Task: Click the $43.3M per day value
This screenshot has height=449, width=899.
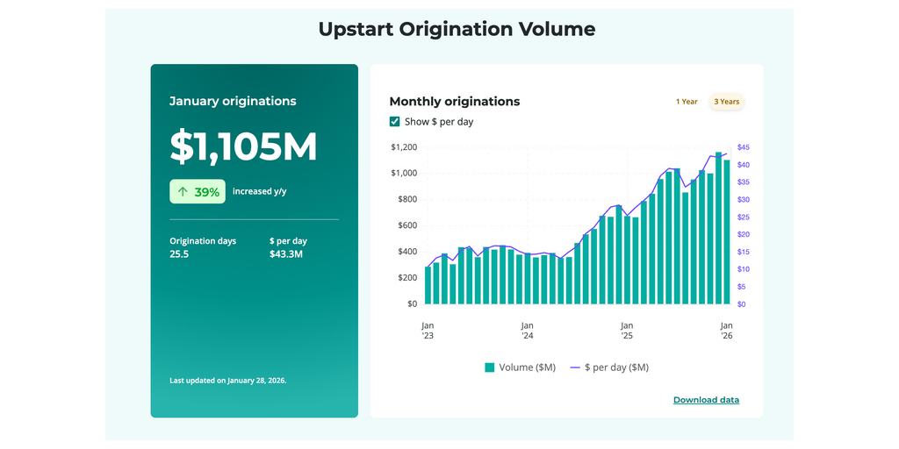Action: [285, 254]
